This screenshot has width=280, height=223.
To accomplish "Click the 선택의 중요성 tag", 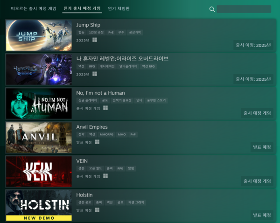I will click(x=122, y=100).
